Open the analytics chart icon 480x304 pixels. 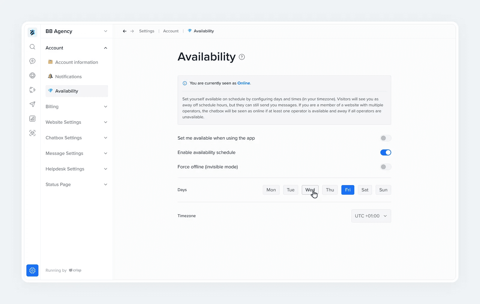pyautogui.click(x=32, y=119)
